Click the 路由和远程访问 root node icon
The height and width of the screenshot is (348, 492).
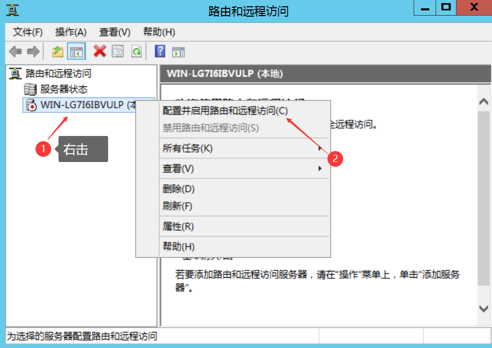click(x=15, y=73)
